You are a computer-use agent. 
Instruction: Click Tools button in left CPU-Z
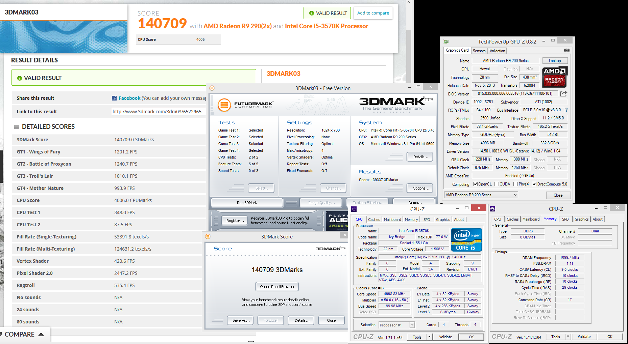click(417, 337)
